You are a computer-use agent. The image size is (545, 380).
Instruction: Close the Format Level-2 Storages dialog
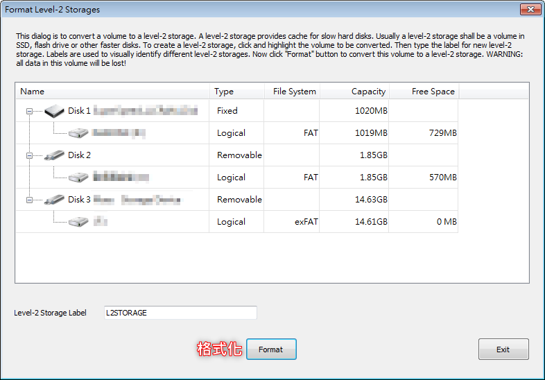point(530,10)
